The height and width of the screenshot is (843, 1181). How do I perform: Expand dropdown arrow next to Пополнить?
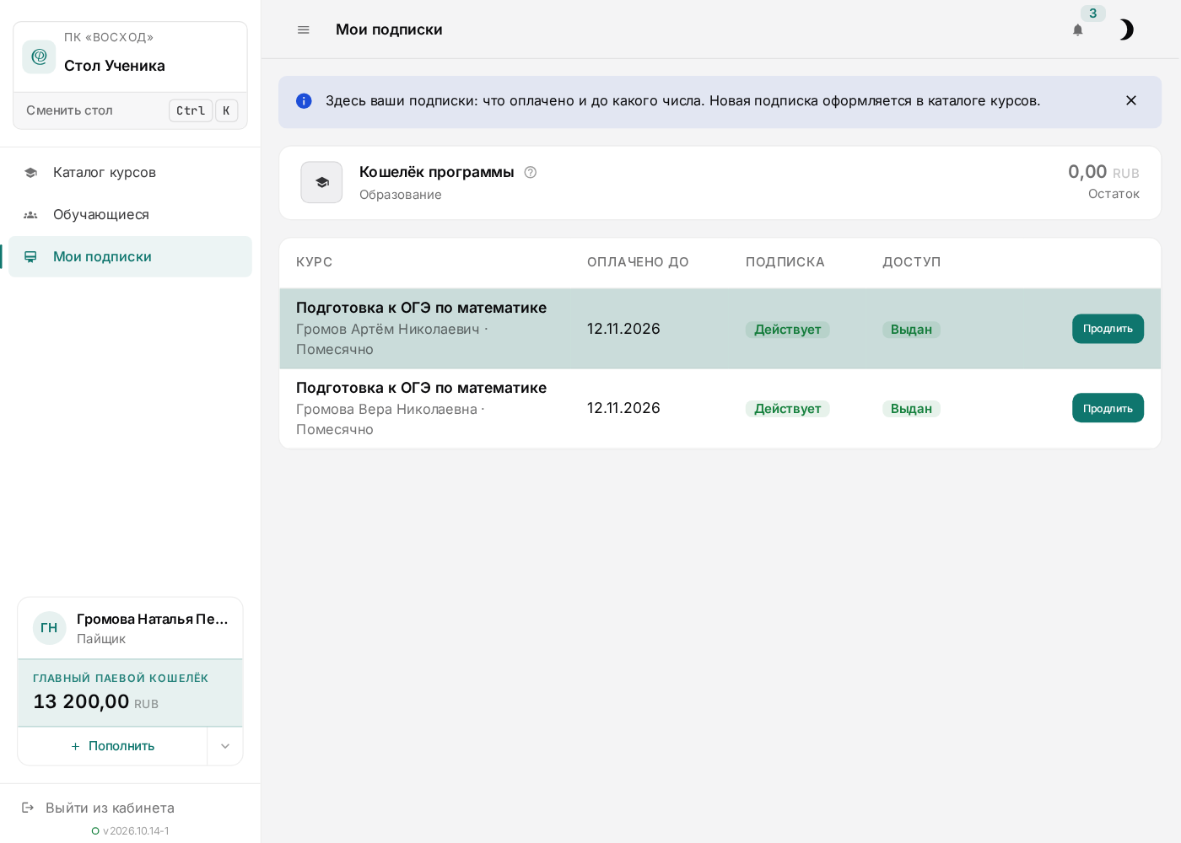click(x=225, y=746)
